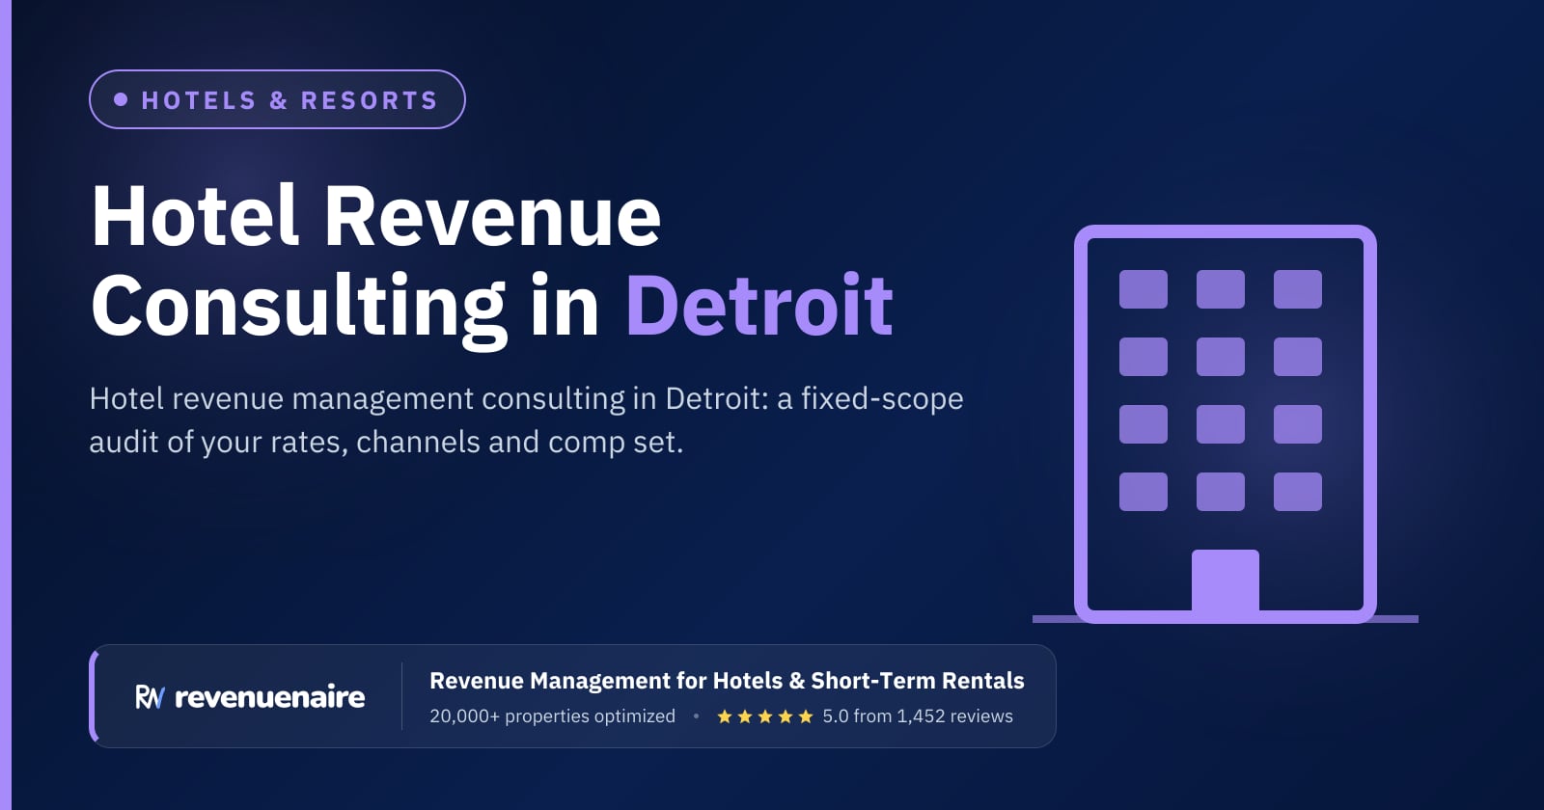
Task: Click the revenuenaire logo
Action: 250,696
